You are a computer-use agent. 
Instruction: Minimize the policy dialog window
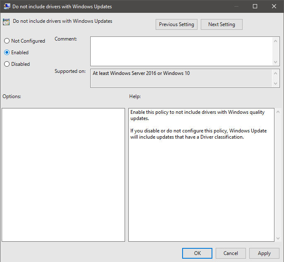(x=236, y=6)
